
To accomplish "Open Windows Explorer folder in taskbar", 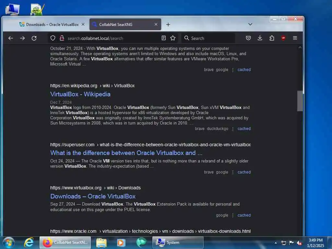I will [x=101, y=243].
